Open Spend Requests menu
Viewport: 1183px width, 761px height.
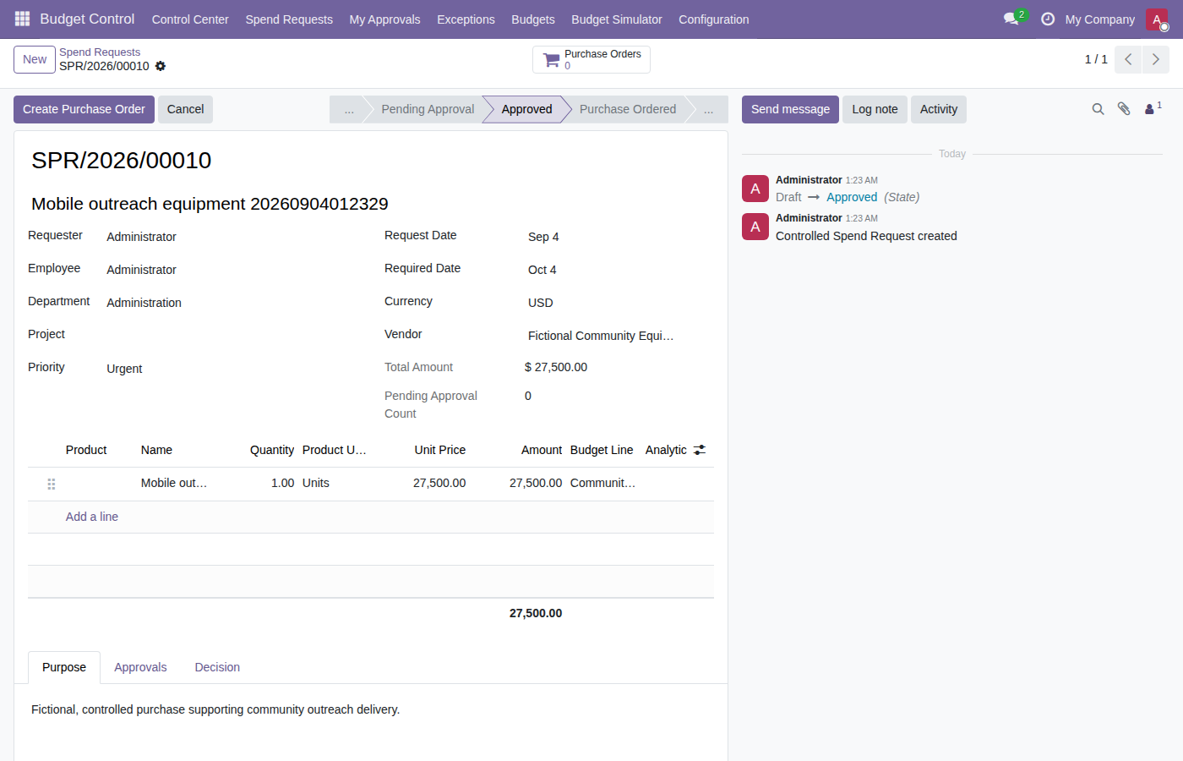click(x=289, y=19)
